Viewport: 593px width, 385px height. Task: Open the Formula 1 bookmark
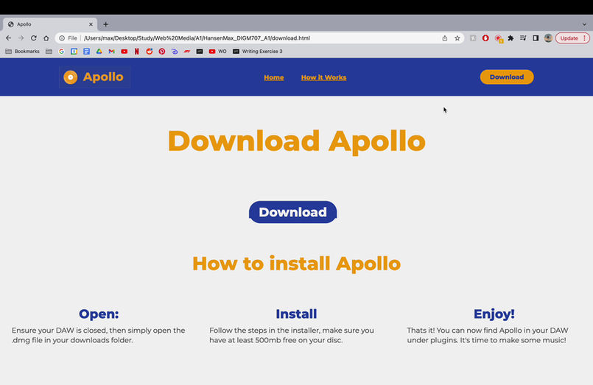pos(187,52)
